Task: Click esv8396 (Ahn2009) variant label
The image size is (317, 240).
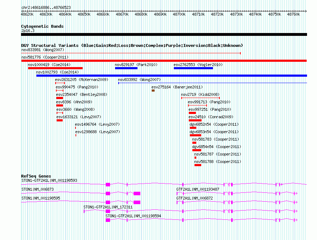Action: (x=74, y=102)
